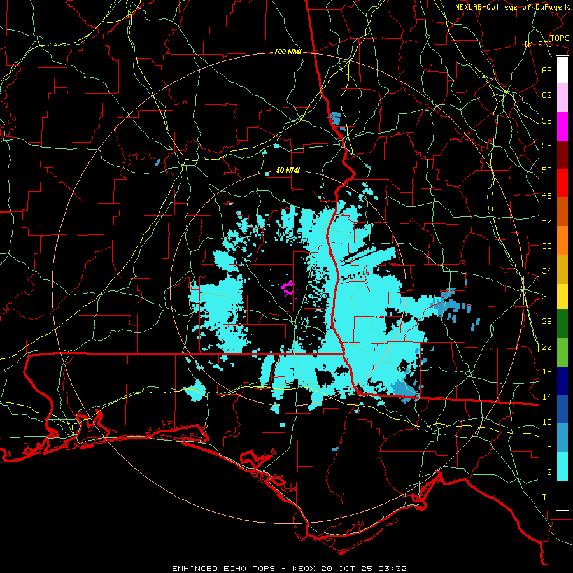Image resolution: width=573 pixels, height=573 pixels.
Task: Click the '50 NMI' range ring label
Action: [x=288, y=170]
